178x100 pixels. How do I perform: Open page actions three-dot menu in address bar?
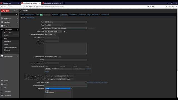(x=148, y=7)
